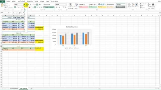
Task: Open Alignment dialog launcher
Action: [54, 10]
